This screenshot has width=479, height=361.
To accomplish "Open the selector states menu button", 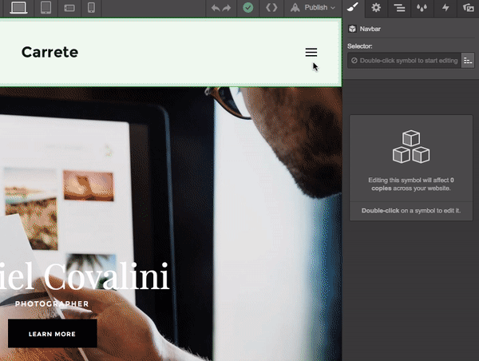I will pyautogui.click(x=468, y=61).
